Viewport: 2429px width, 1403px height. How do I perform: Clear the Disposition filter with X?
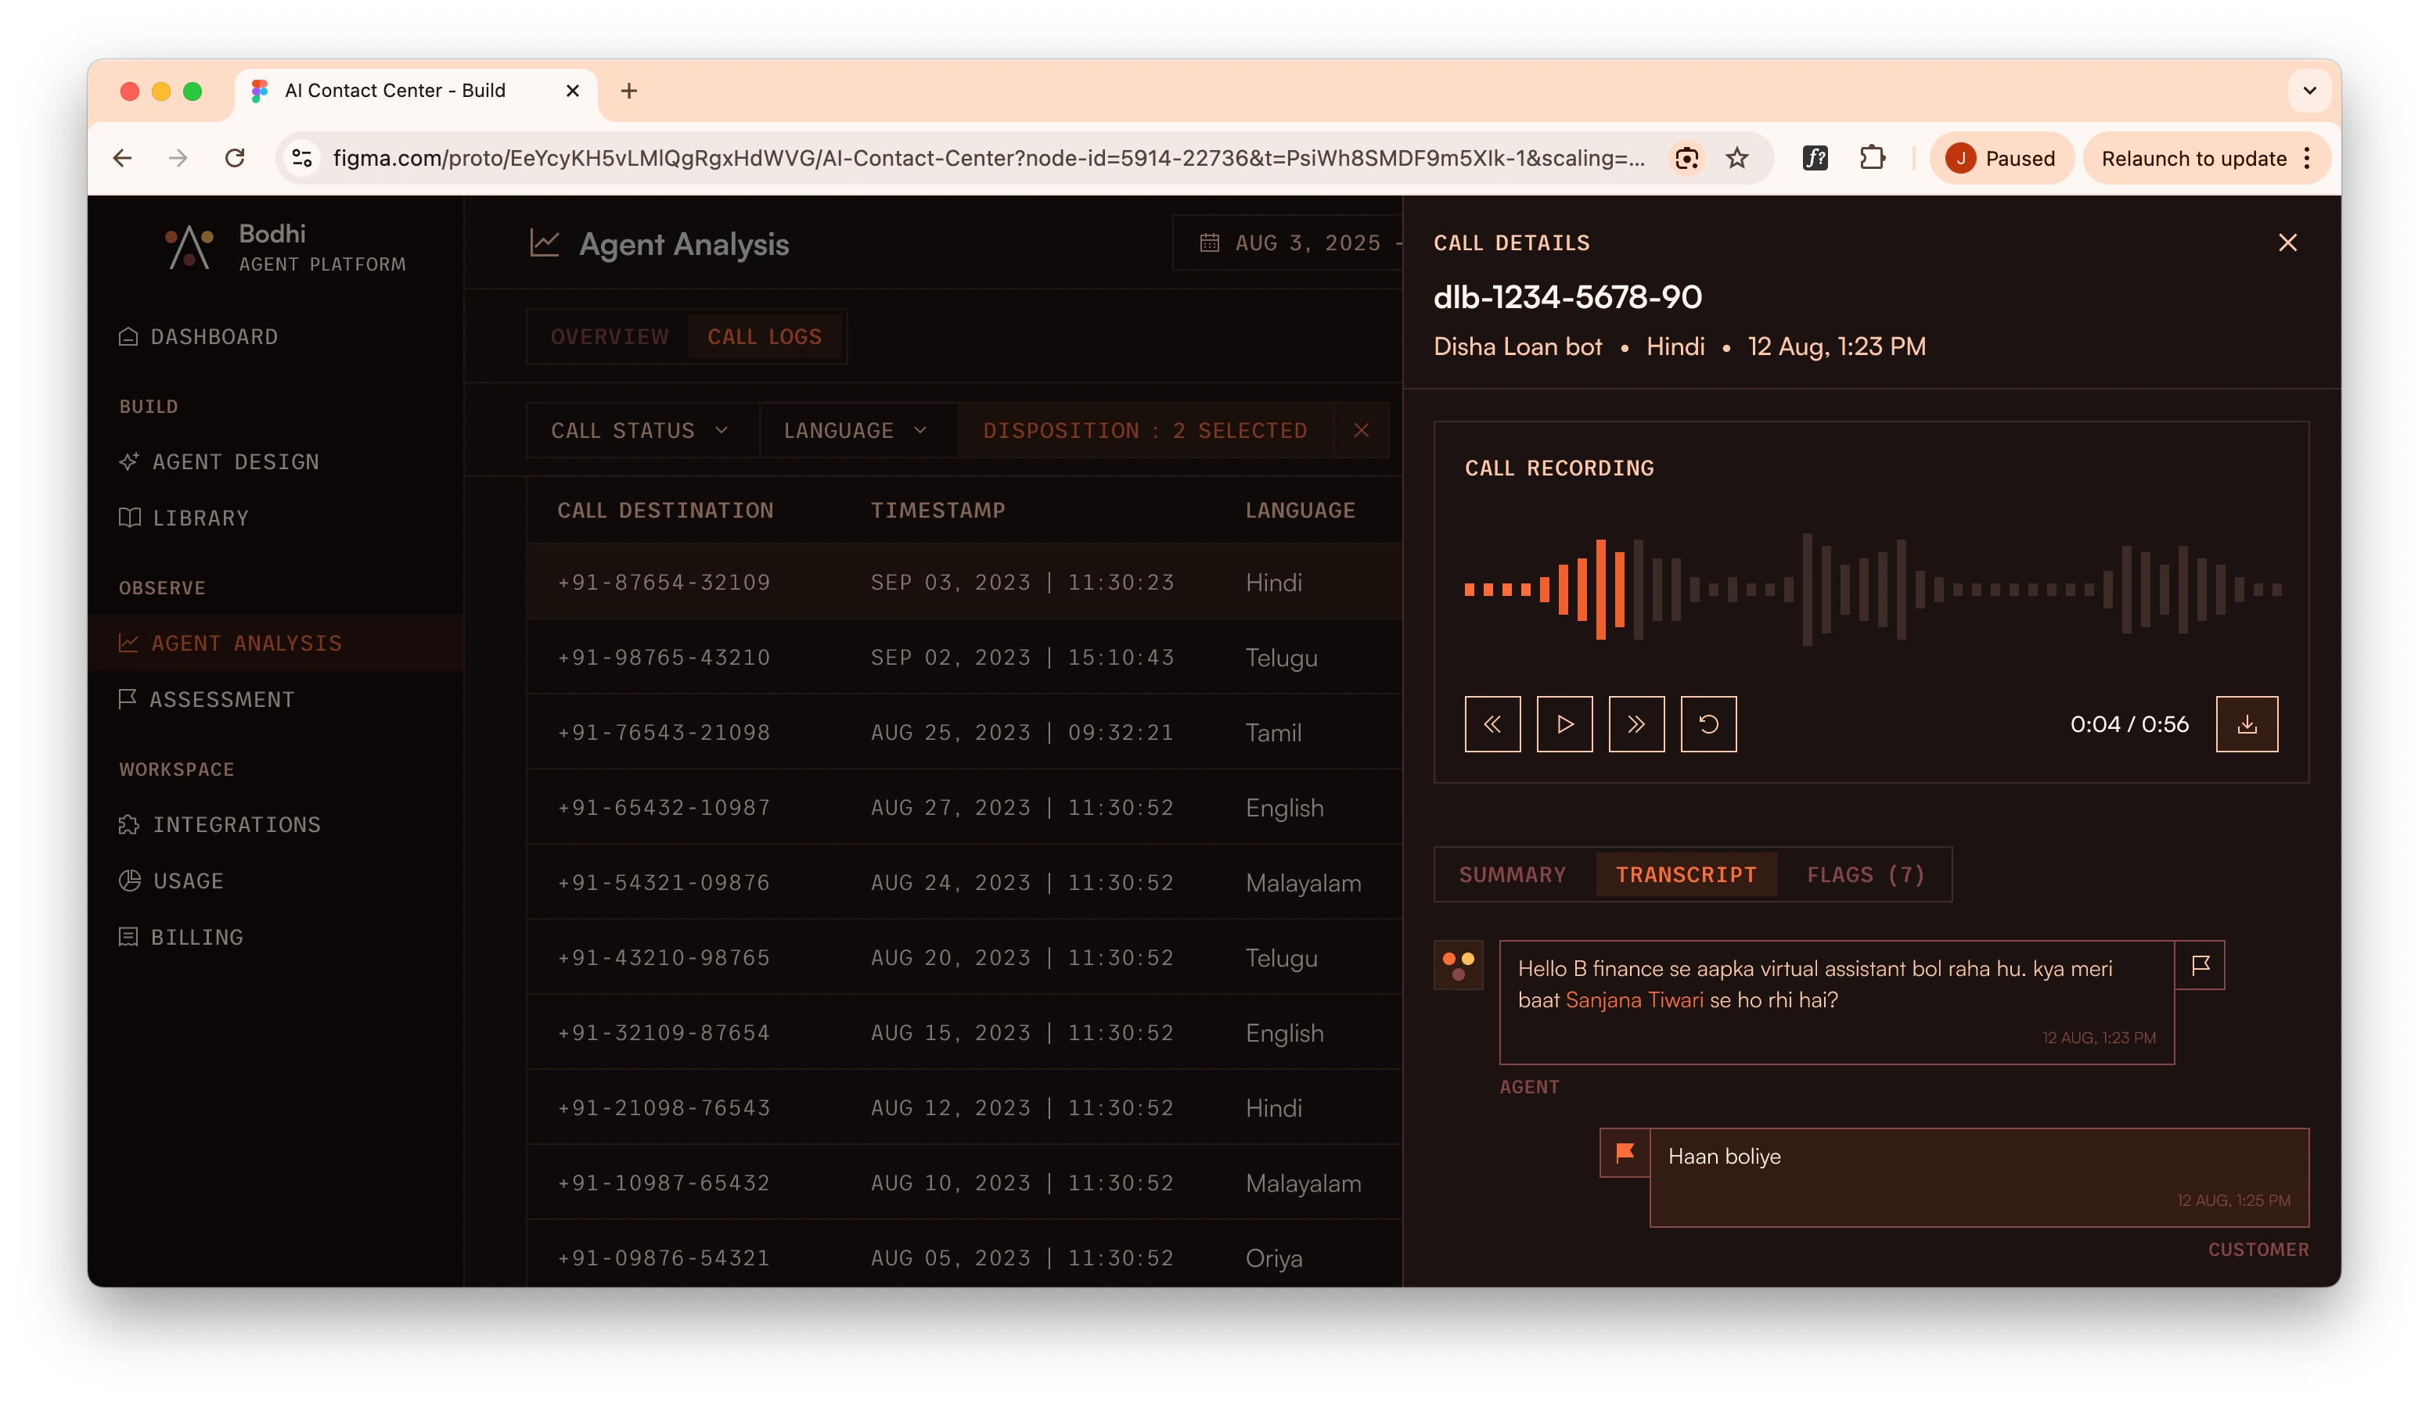[x=1361, y=431]
